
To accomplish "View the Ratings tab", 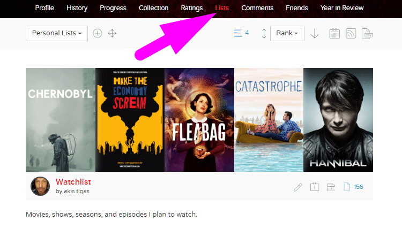I will click(192, 8).
